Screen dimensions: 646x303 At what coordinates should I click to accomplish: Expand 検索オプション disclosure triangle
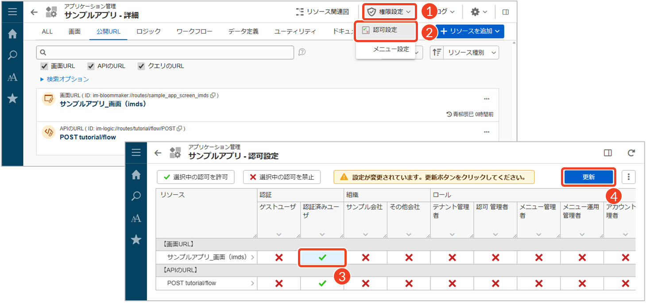click(x=42, y=79)
